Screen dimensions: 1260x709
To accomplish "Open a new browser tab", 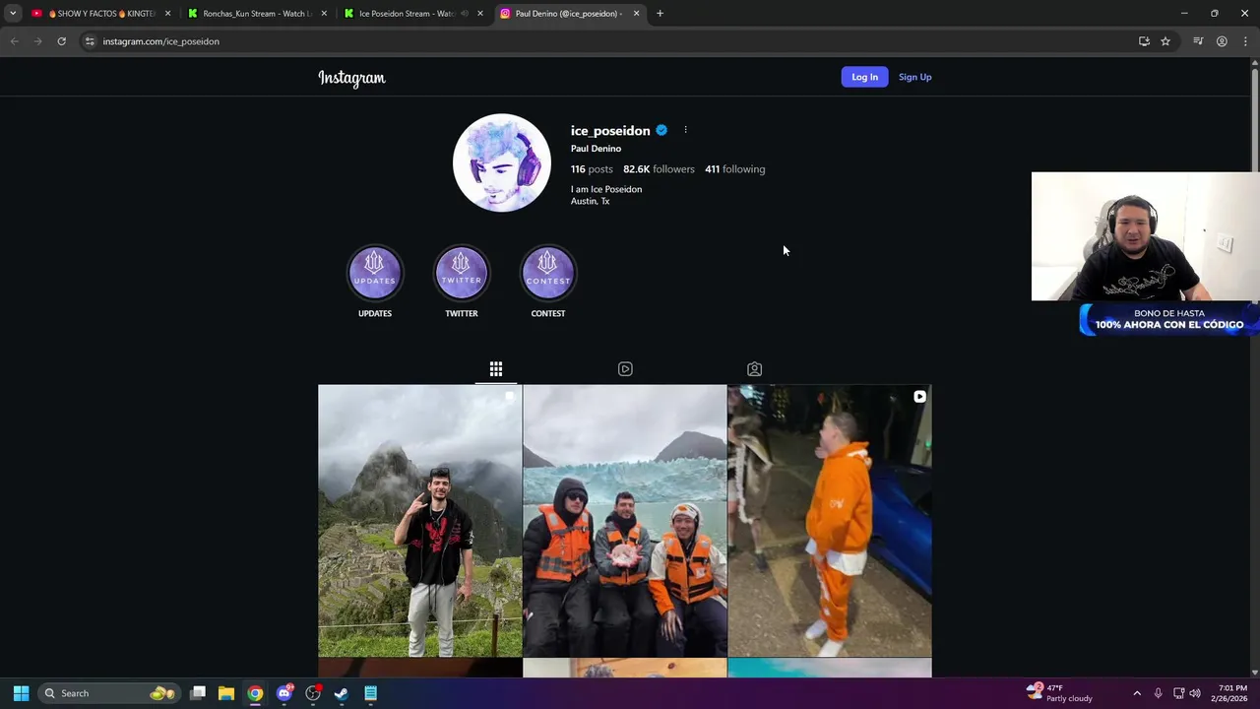I will (660, 14).
